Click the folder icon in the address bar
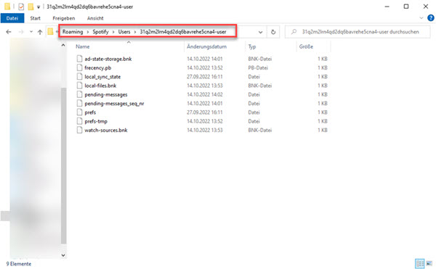 (50, 32)
